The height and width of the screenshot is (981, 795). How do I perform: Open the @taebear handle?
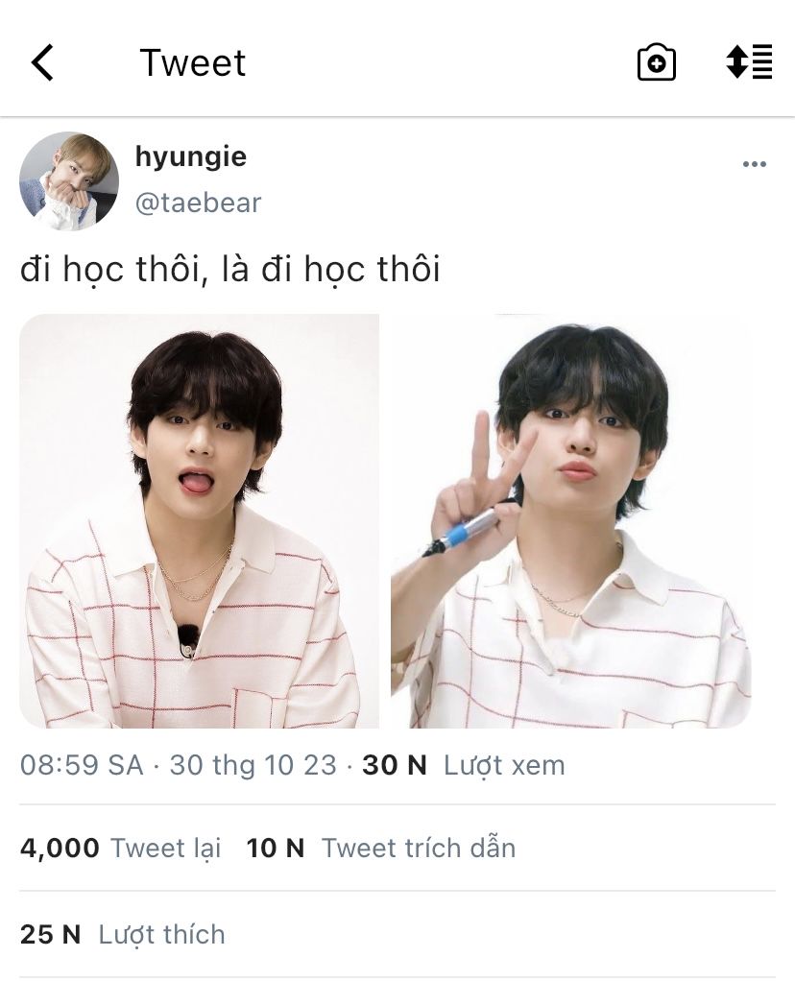click(x=198, y=203)
